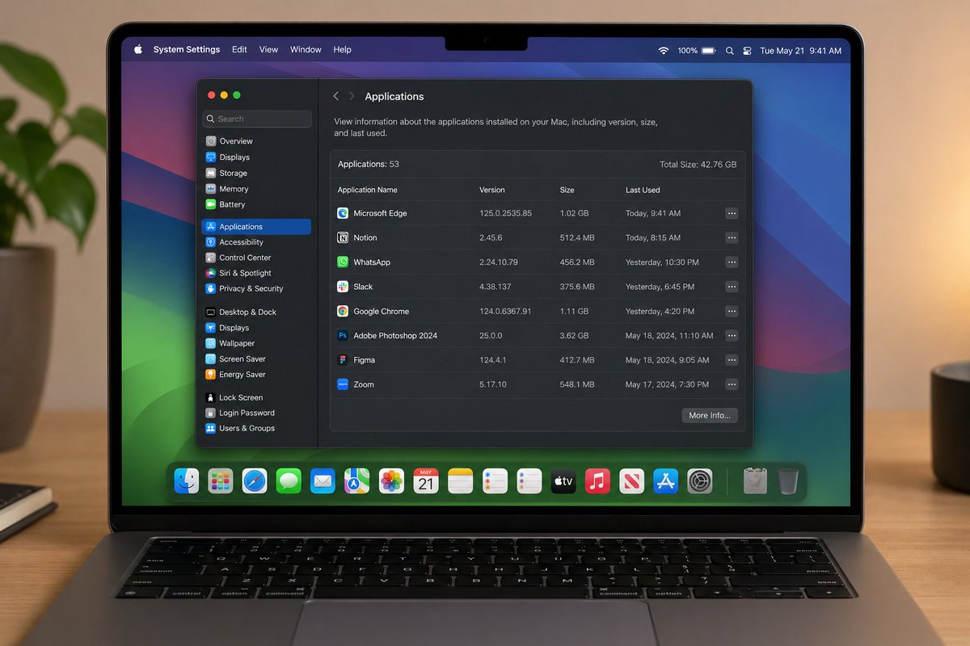The image size is (970, 646).
Task: Open Messages from the Dock
Action: pyautogui.click(x=289, y=481)
